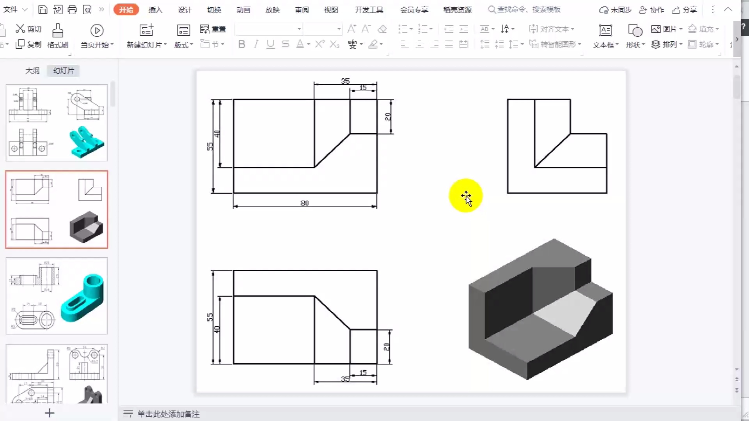Open the font color swatch button
The height and width of the screenshot is (421, 749).
point(300,44)
